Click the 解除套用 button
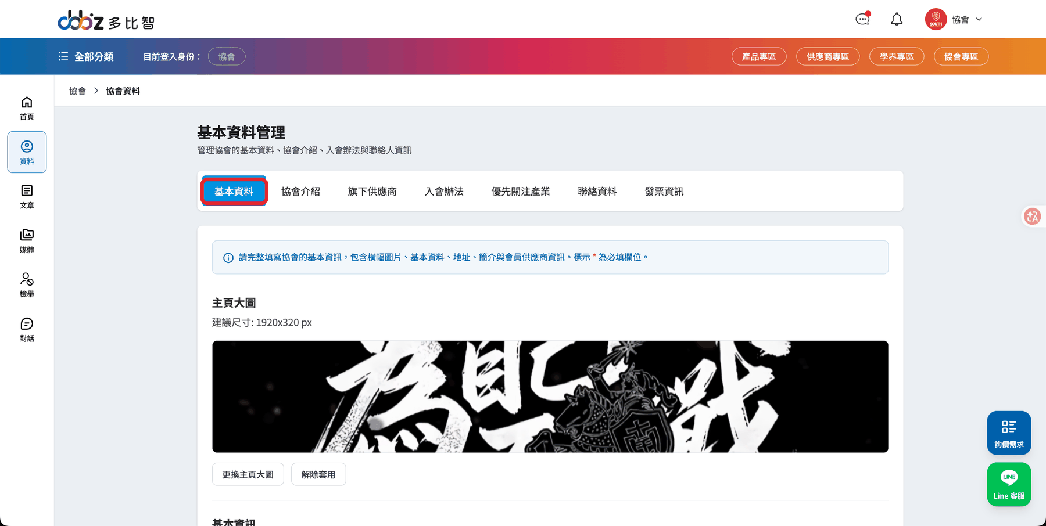The height and width of the screenshot is (526, 1046). click(318, 474)
